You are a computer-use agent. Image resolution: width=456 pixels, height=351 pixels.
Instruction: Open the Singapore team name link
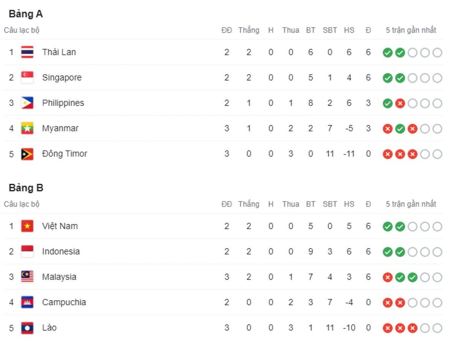[x=62, y=78]
